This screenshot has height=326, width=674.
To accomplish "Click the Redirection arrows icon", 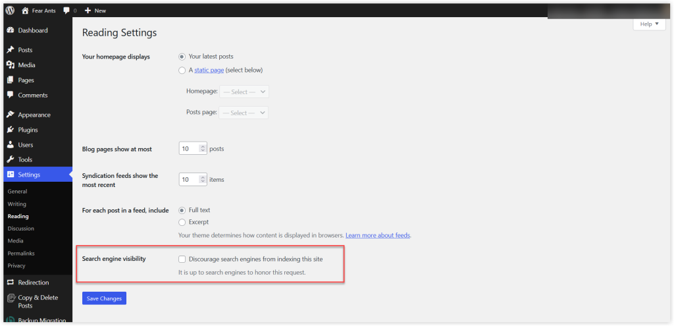I will (x=11, y=283).
